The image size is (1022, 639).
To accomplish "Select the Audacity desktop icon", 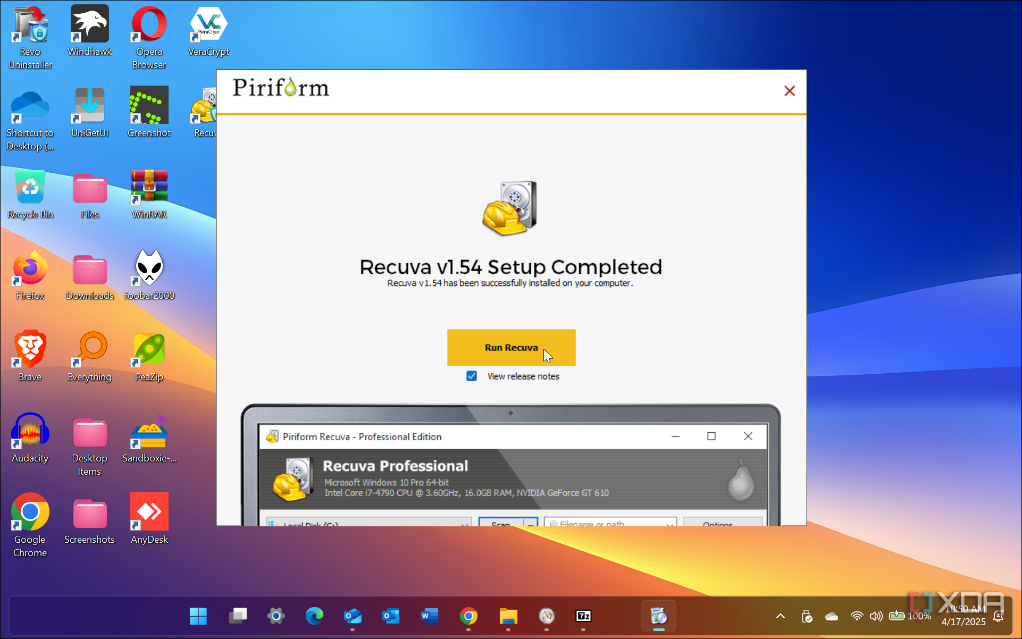I will [x=30, y=438].
